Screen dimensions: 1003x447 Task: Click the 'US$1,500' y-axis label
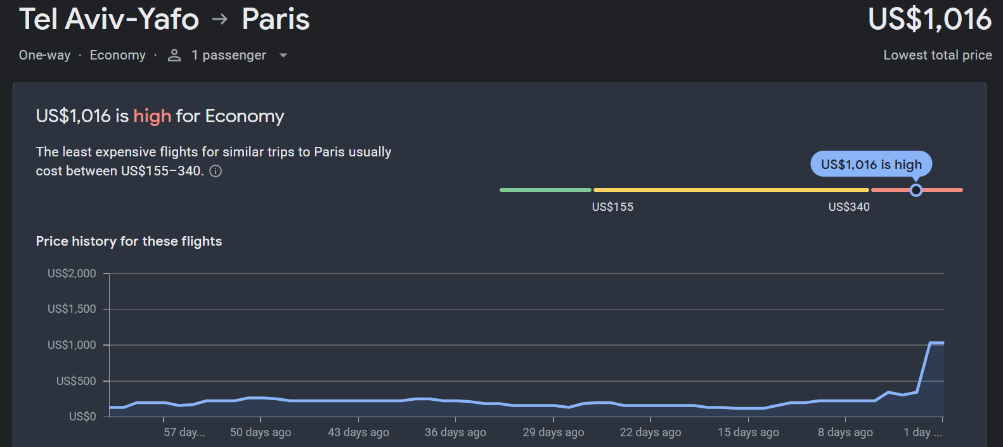[72, 309]
